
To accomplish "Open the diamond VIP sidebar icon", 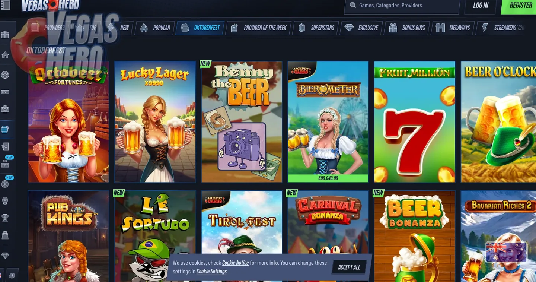I will [x=5, y=255].
